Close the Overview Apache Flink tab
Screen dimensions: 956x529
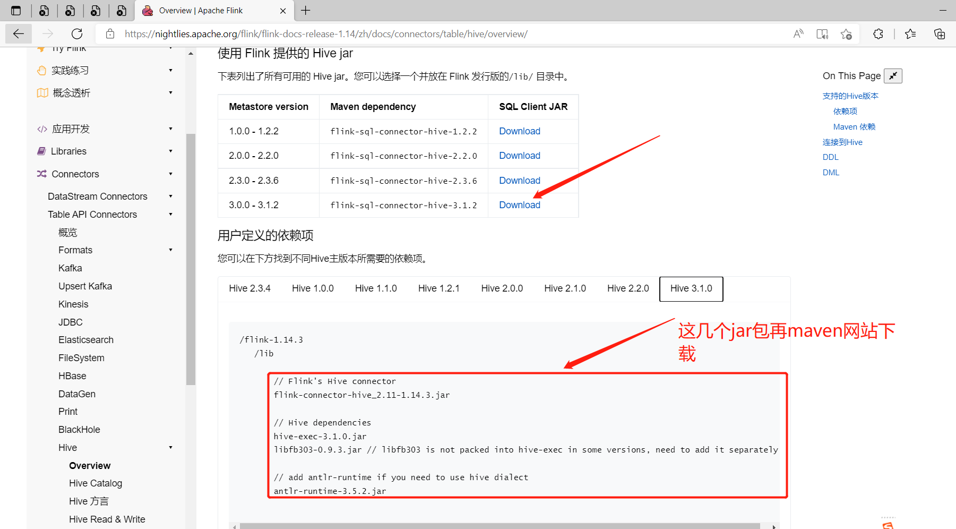(283, 11)
